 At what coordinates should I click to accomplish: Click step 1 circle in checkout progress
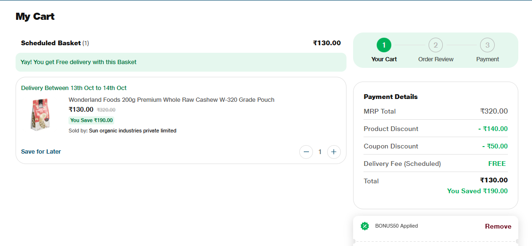click(384, 45)
